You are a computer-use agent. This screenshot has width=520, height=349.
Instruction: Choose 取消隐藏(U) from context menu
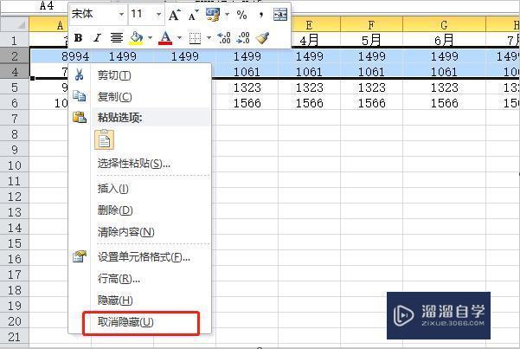(x=139, y=322)
